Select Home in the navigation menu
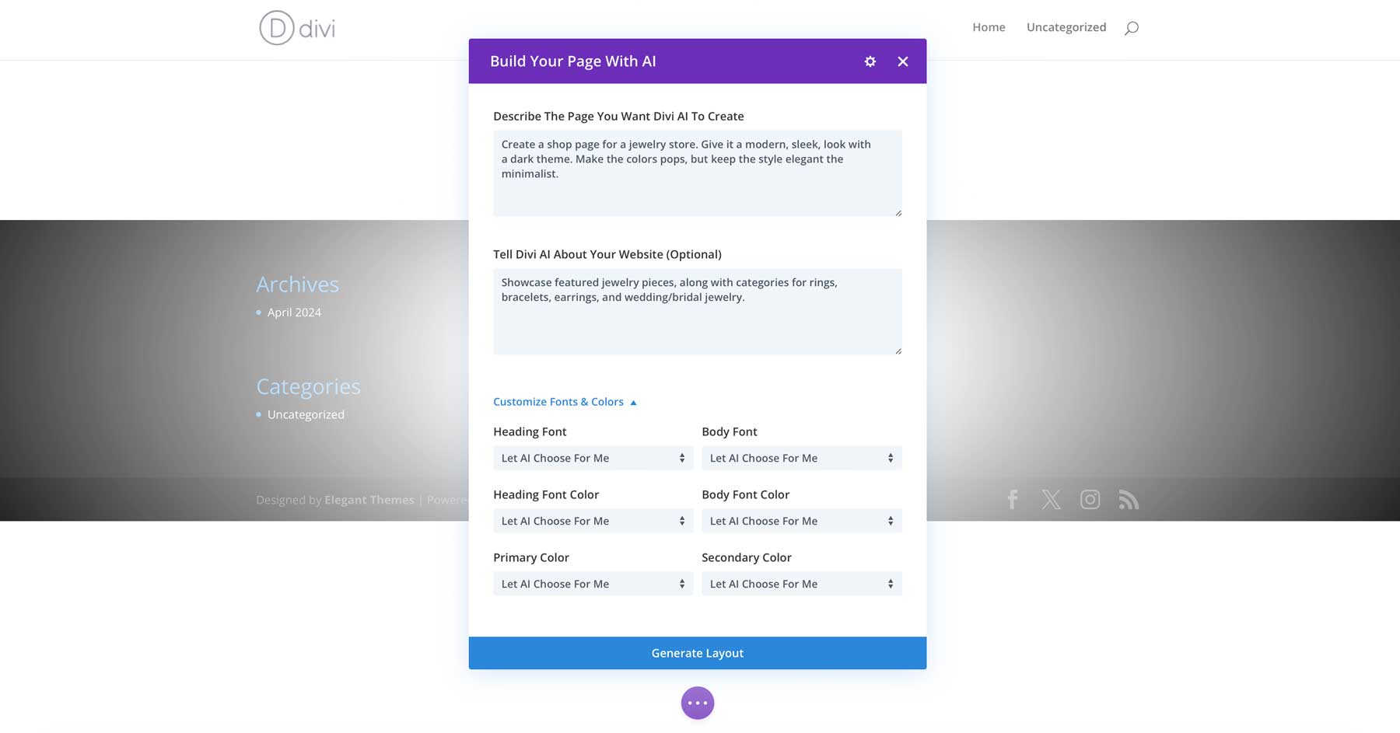 click(x=988, y=26)
